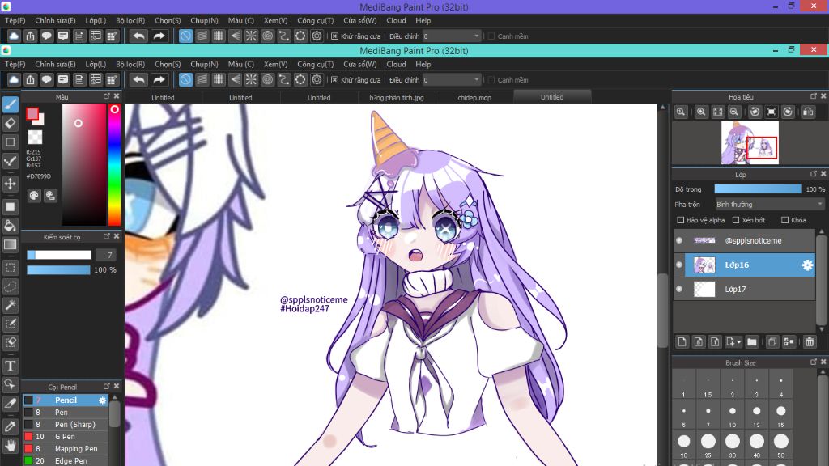Enable radial snap in front window toolbar
The height and width of the screenshot is (466, 829).
251,80
